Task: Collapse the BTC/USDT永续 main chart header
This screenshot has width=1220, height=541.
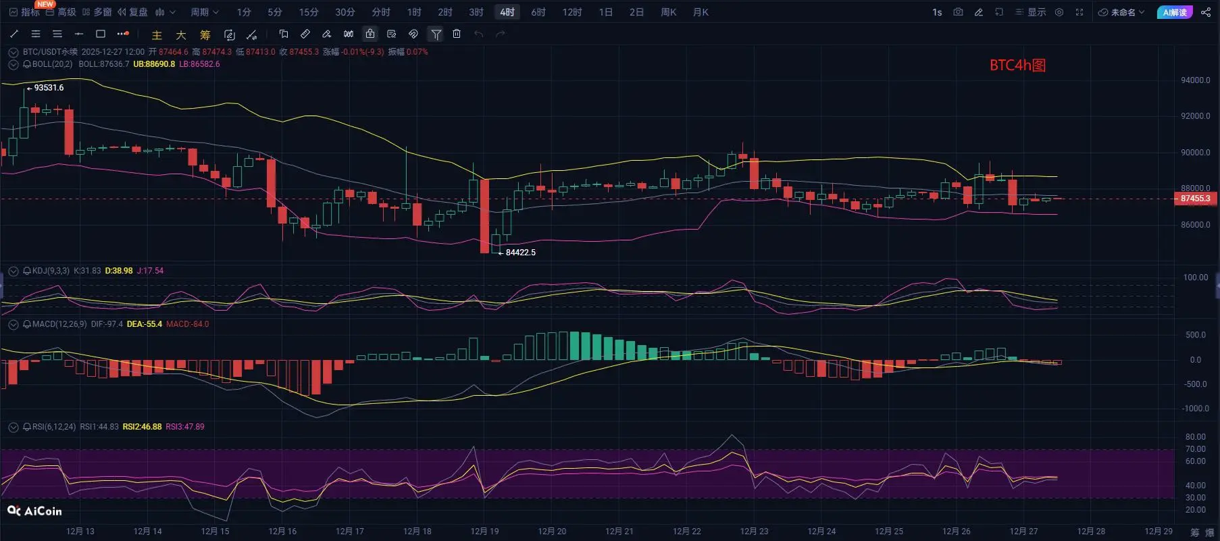Action: click(x=13, y=52)
